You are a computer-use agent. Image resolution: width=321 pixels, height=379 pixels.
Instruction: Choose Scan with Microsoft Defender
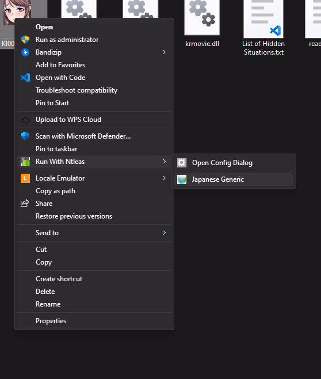tap(94, 136)
